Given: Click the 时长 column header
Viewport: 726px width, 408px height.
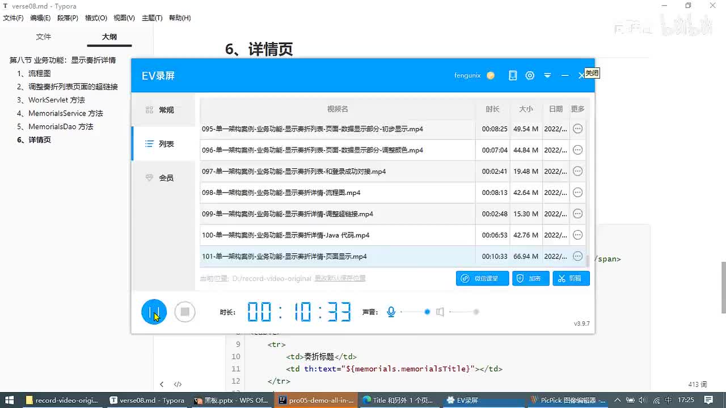Looking at the screenshot, I should coord(492,109).
